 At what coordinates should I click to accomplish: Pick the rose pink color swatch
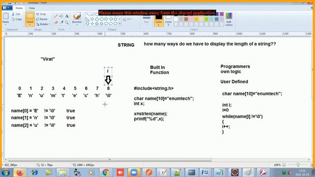coord(191,19)
